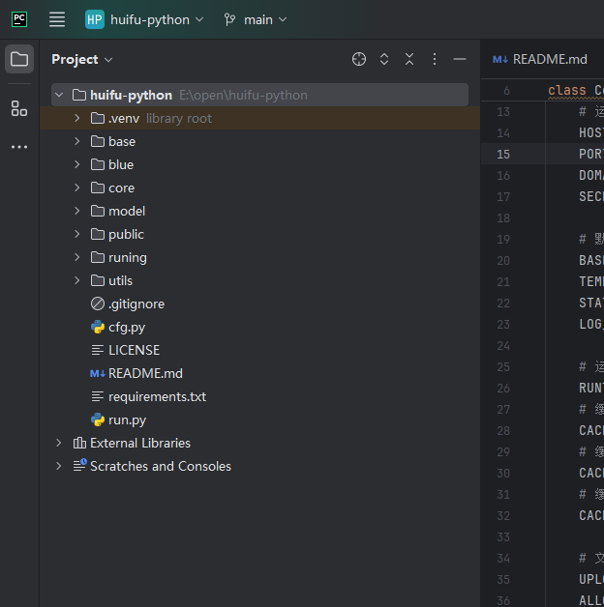Click the library icon beside External Libraries

[79, 443]
